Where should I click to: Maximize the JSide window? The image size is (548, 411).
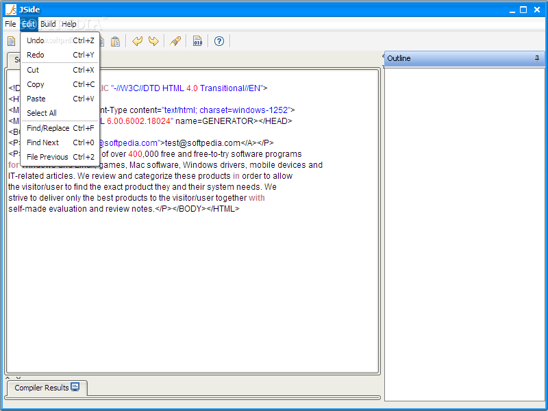523,10
